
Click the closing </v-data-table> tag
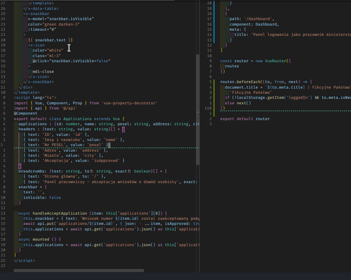(41, 9)
